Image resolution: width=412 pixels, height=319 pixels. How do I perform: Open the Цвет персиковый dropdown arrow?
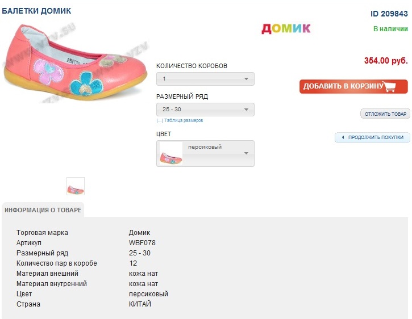pyautogui.click(x=246, y=153)
